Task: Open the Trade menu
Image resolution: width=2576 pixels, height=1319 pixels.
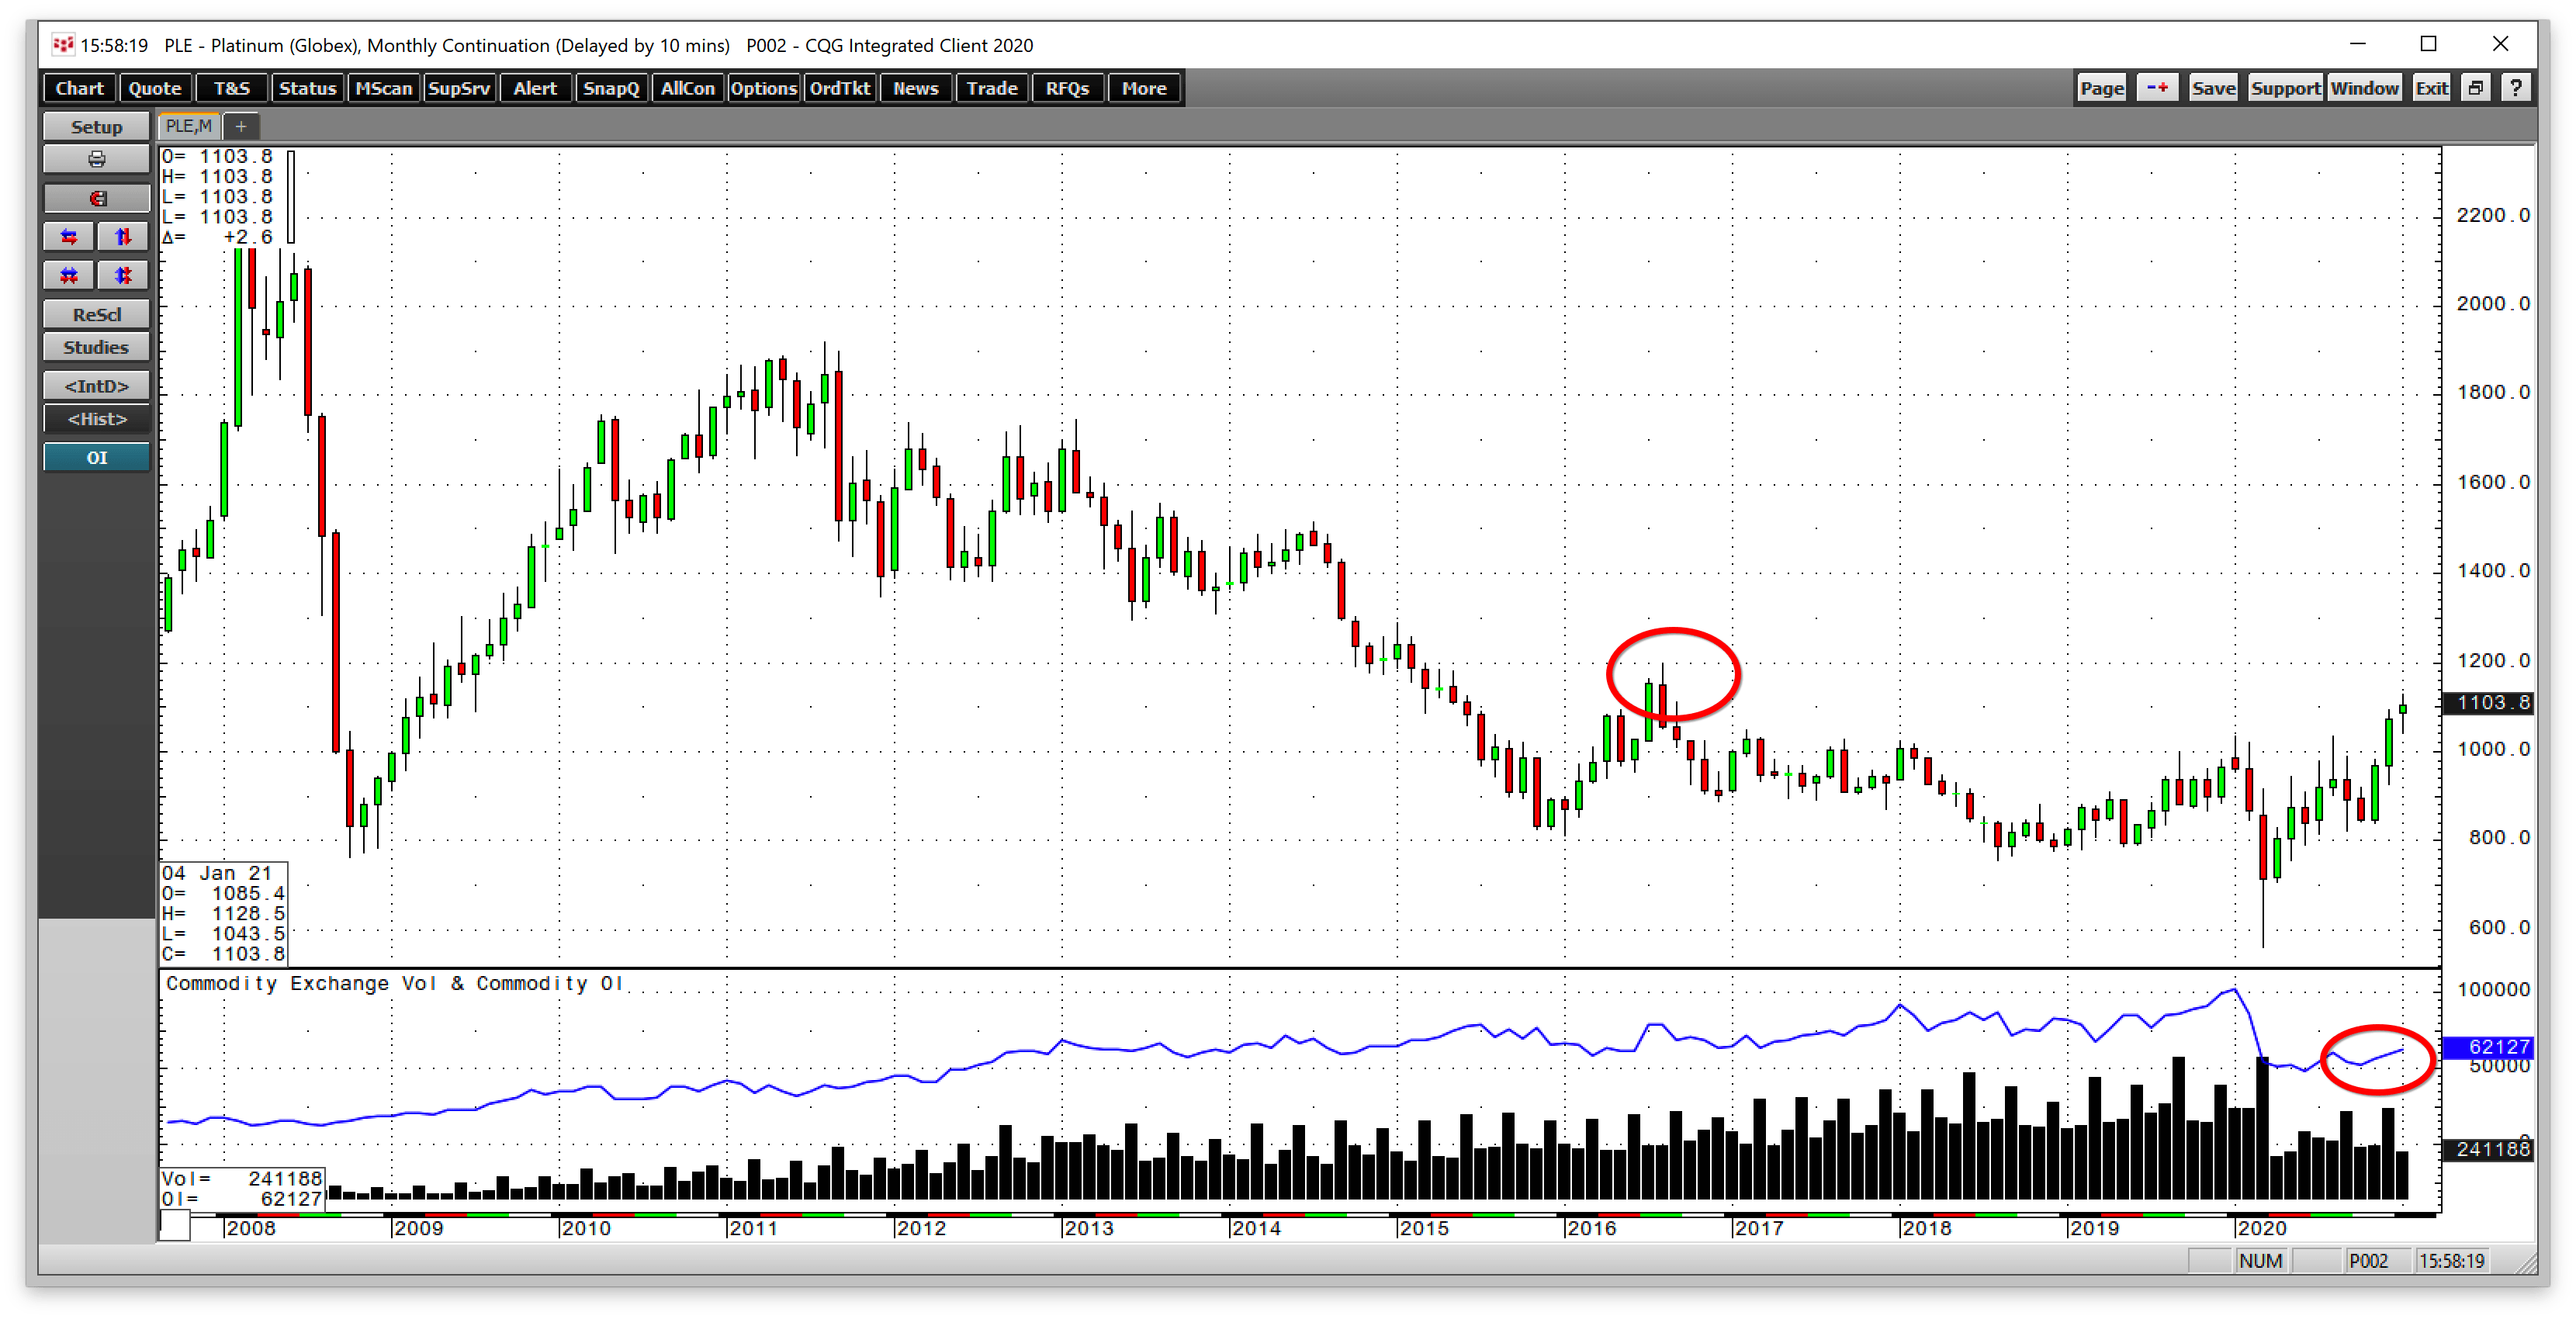Action: [x=992, y=88]
